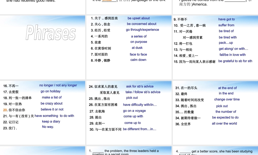
Task: Click the phrase 'the number of'
Action: 226,112
